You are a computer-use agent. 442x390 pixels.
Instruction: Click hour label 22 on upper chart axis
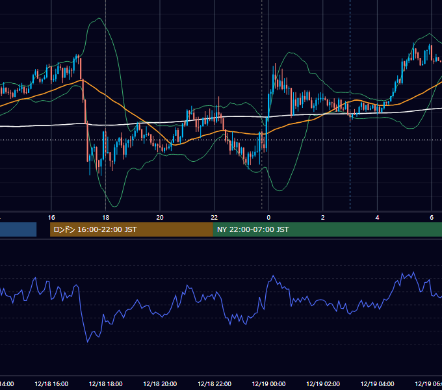coord(214,218)
